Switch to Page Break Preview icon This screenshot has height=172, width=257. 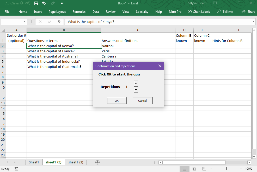204,169
